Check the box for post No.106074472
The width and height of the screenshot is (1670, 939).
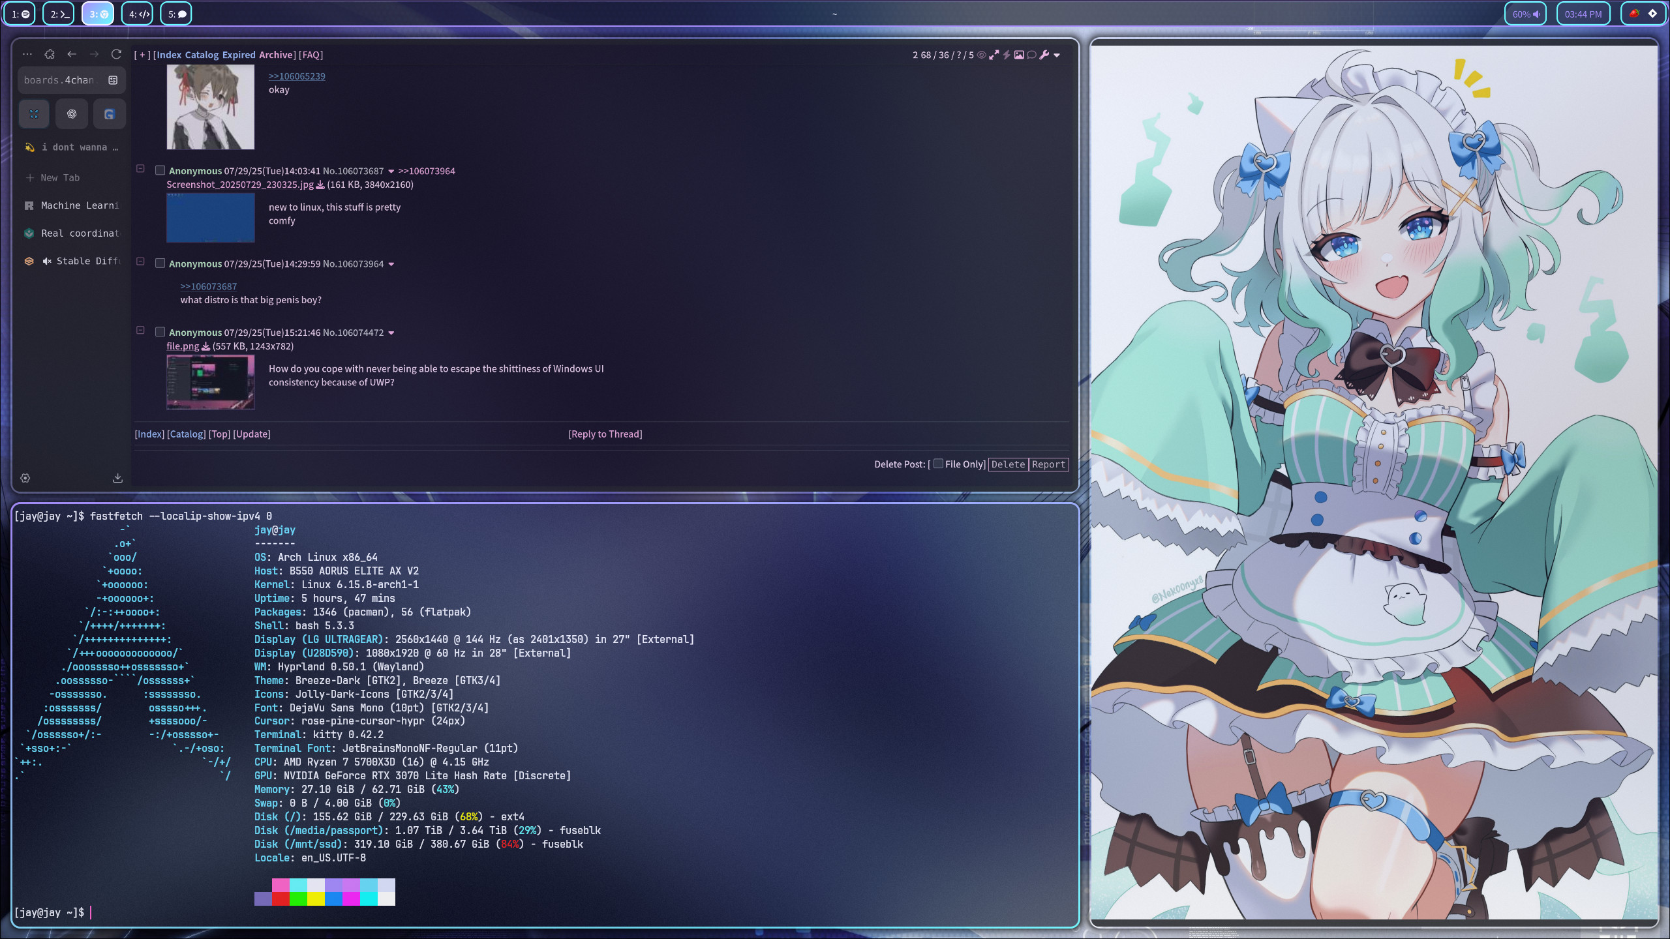(x=160, y=332)
